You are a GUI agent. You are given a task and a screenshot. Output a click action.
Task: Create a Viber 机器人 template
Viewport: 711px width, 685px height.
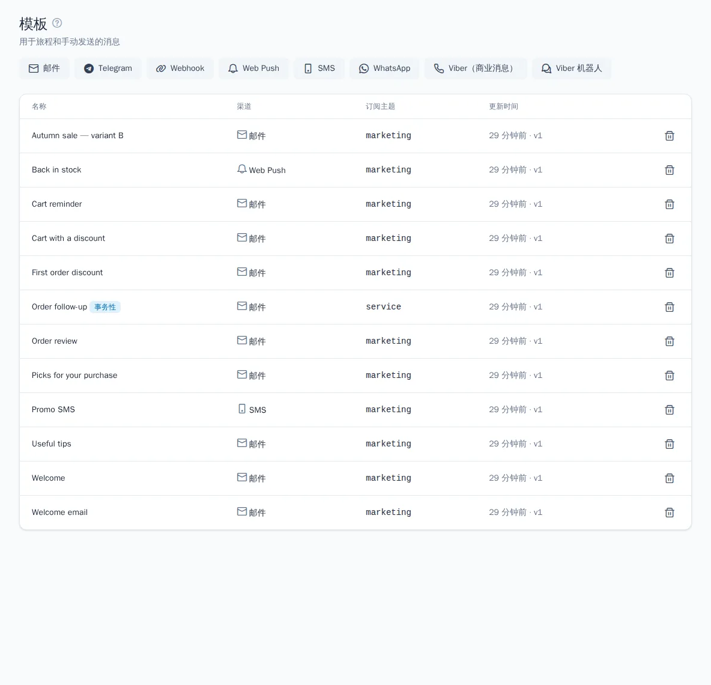point(572,68)
